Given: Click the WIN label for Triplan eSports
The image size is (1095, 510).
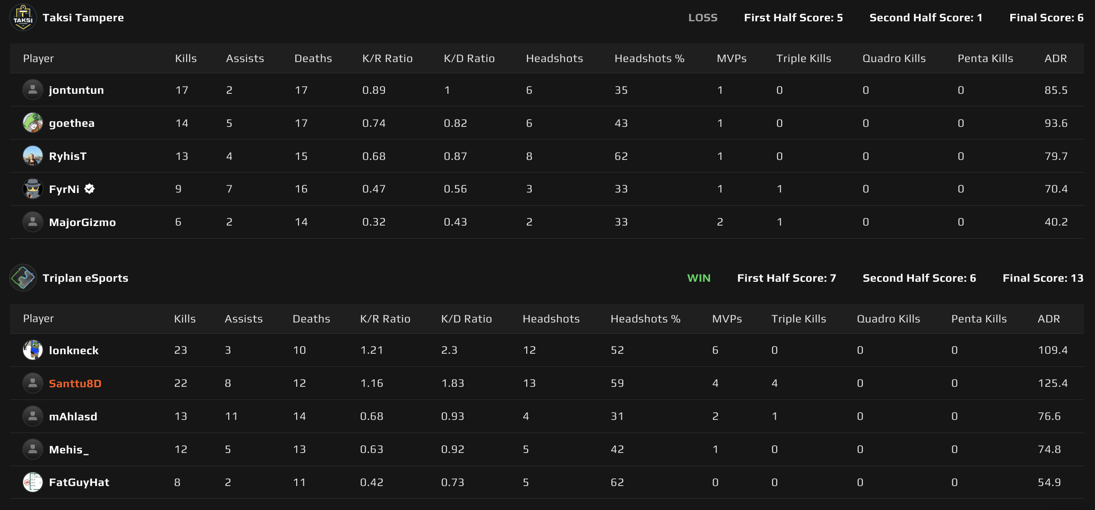Looking at the screenshot, I should coord(699,278).
